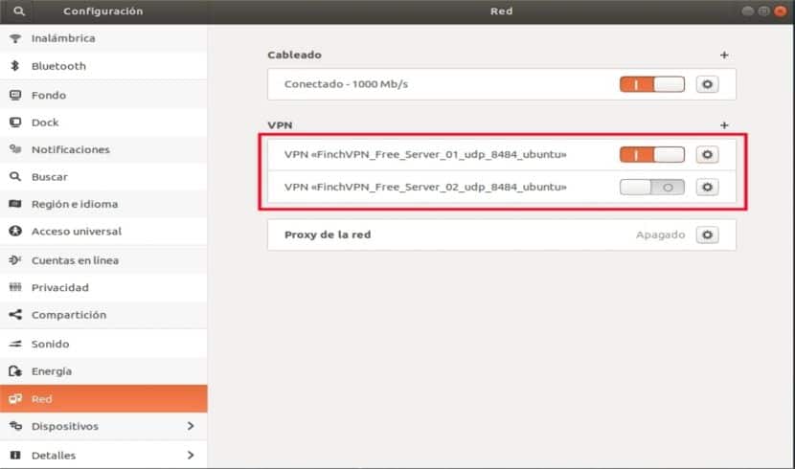Open Fondo background settings
The width and height of the screenshot is (795, 469).
click(103, 95)
